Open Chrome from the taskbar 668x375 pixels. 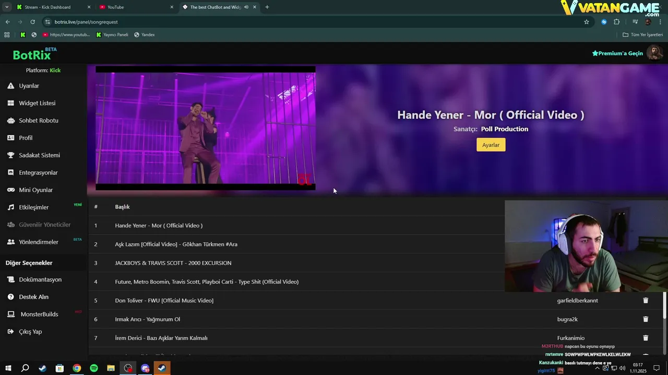coord(77,368)
